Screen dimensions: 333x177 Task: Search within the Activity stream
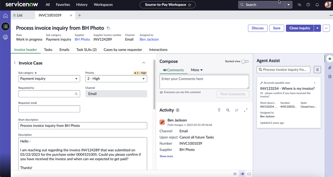click(228, 110)
